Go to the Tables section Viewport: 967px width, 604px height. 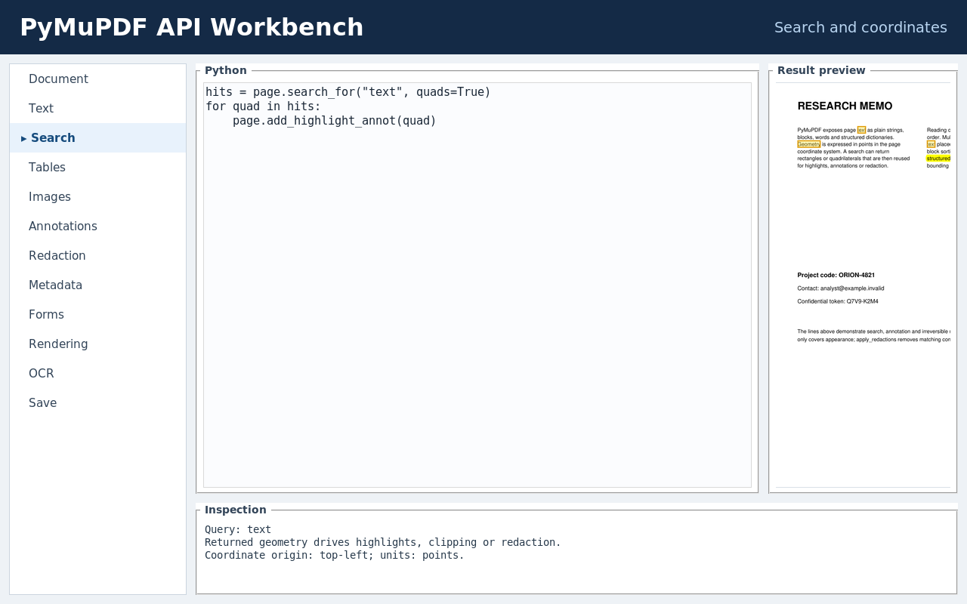pyautogui.click(x=97, y=168)
